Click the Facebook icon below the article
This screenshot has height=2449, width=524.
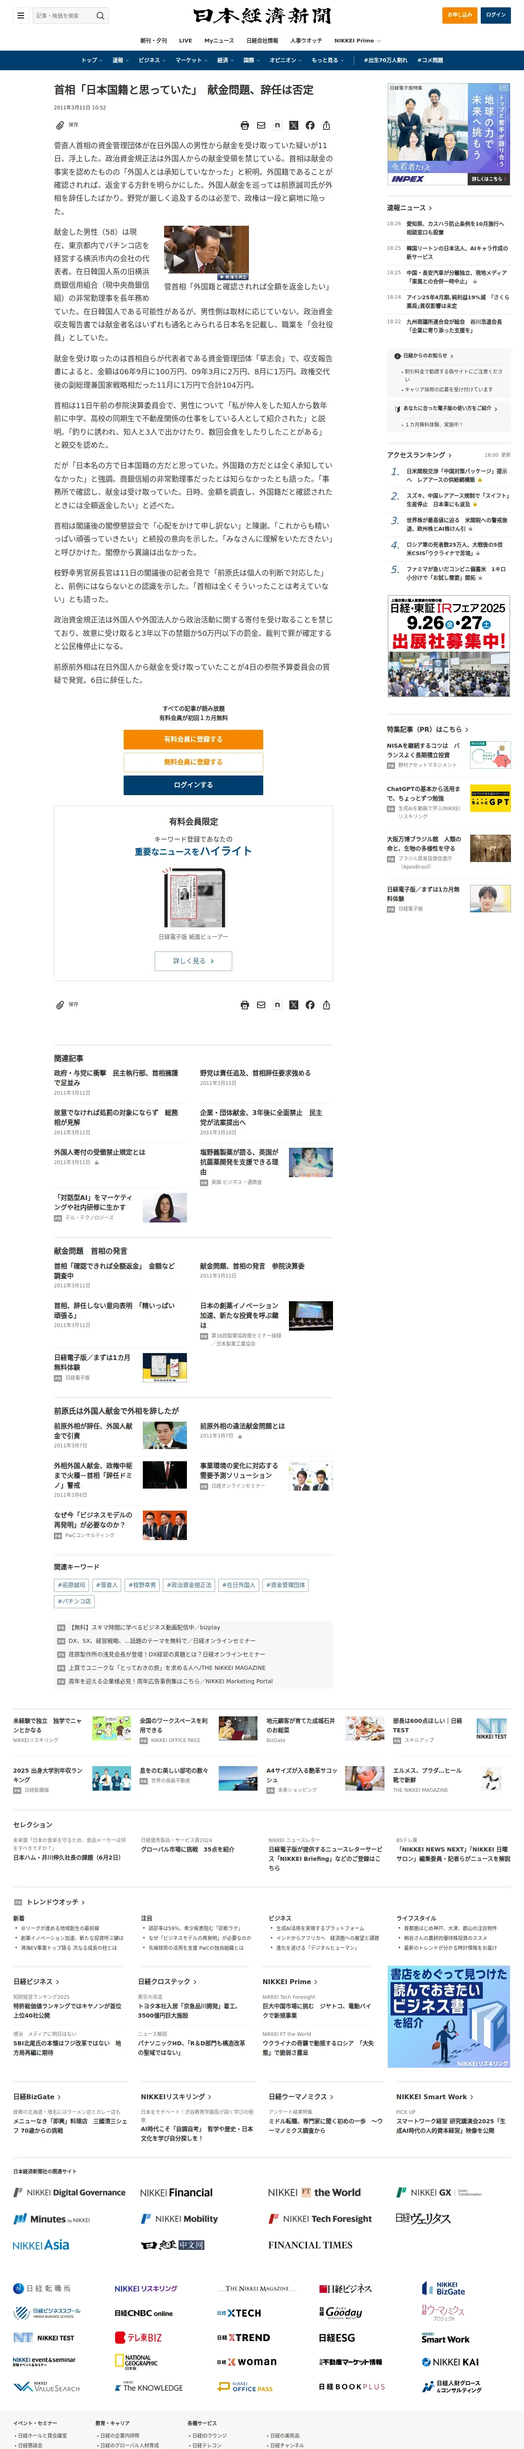tap(310, 1005)
